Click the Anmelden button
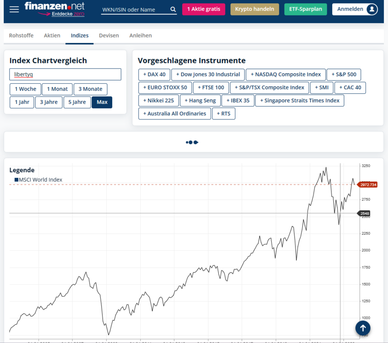388x343 pixels. coord(355,9)
